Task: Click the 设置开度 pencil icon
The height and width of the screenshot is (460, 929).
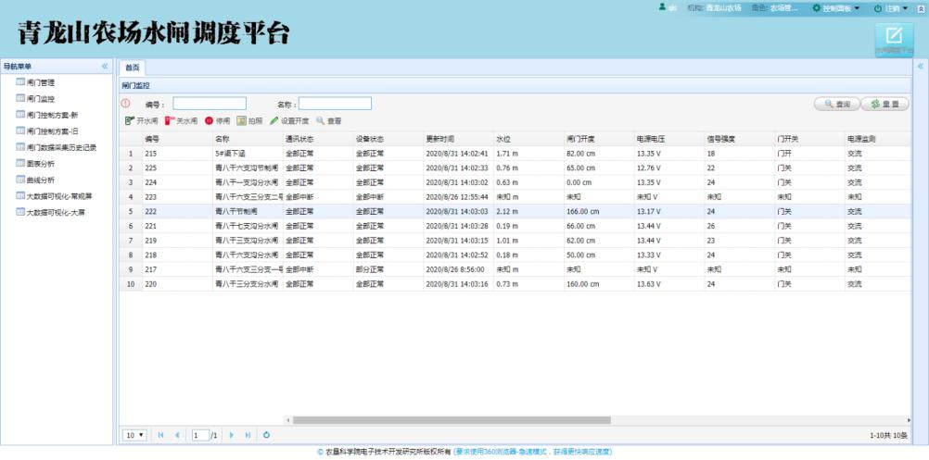Action: 274,120
